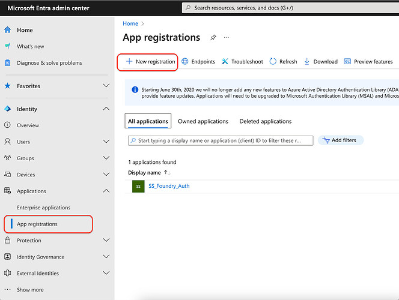Click the Devices icon in sidebar
Viewport: 399px width, 300px height.
point(8,175)
